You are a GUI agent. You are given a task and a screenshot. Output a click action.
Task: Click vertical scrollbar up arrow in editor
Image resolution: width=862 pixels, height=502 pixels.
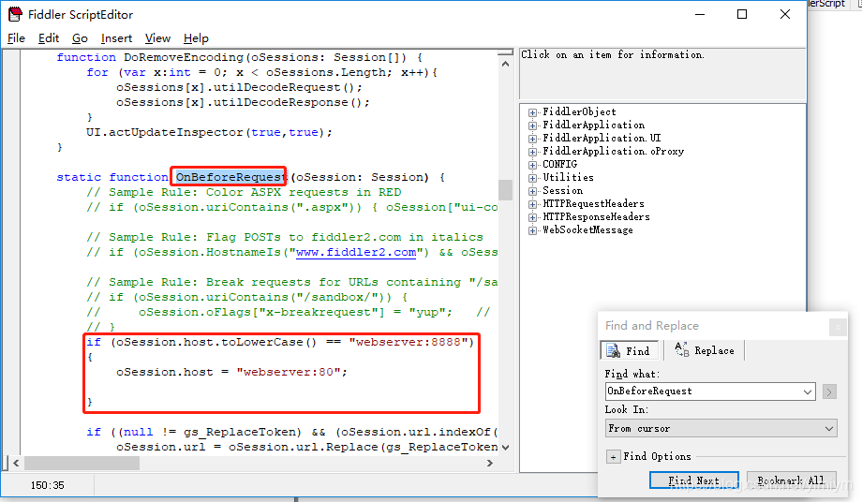pos(505,65)
